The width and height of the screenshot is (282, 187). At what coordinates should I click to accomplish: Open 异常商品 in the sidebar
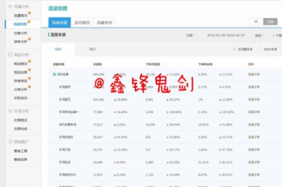click(21, 81)
